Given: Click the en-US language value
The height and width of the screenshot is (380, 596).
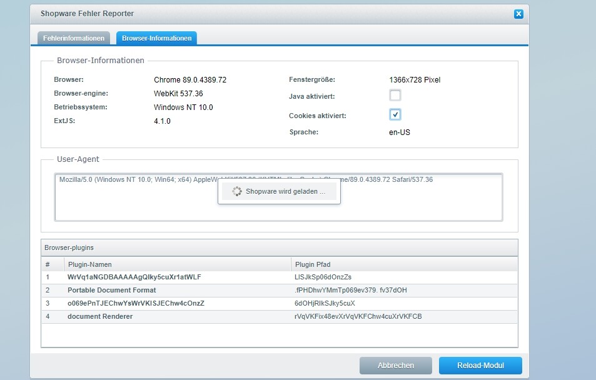Looking at the screenshot, I should tap(400, 132).
